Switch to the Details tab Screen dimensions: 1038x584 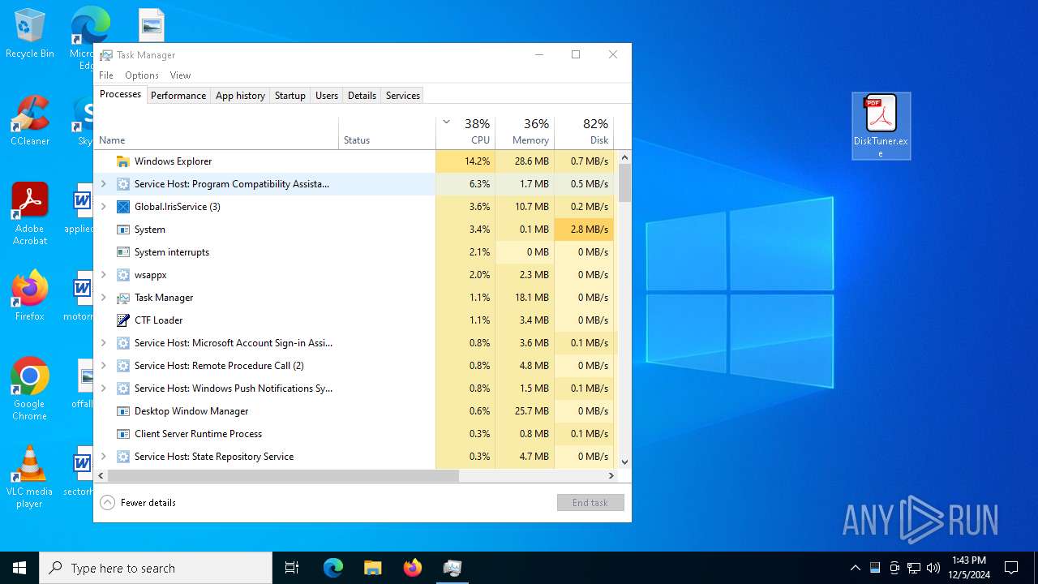pos(362,95)
